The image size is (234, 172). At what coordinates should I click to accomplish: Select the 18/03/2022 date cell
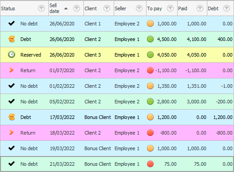[x=66, y=133]
